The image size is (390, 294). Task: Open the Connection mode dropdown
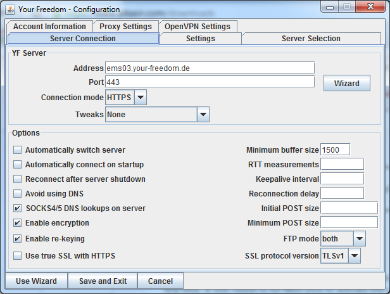141,98
